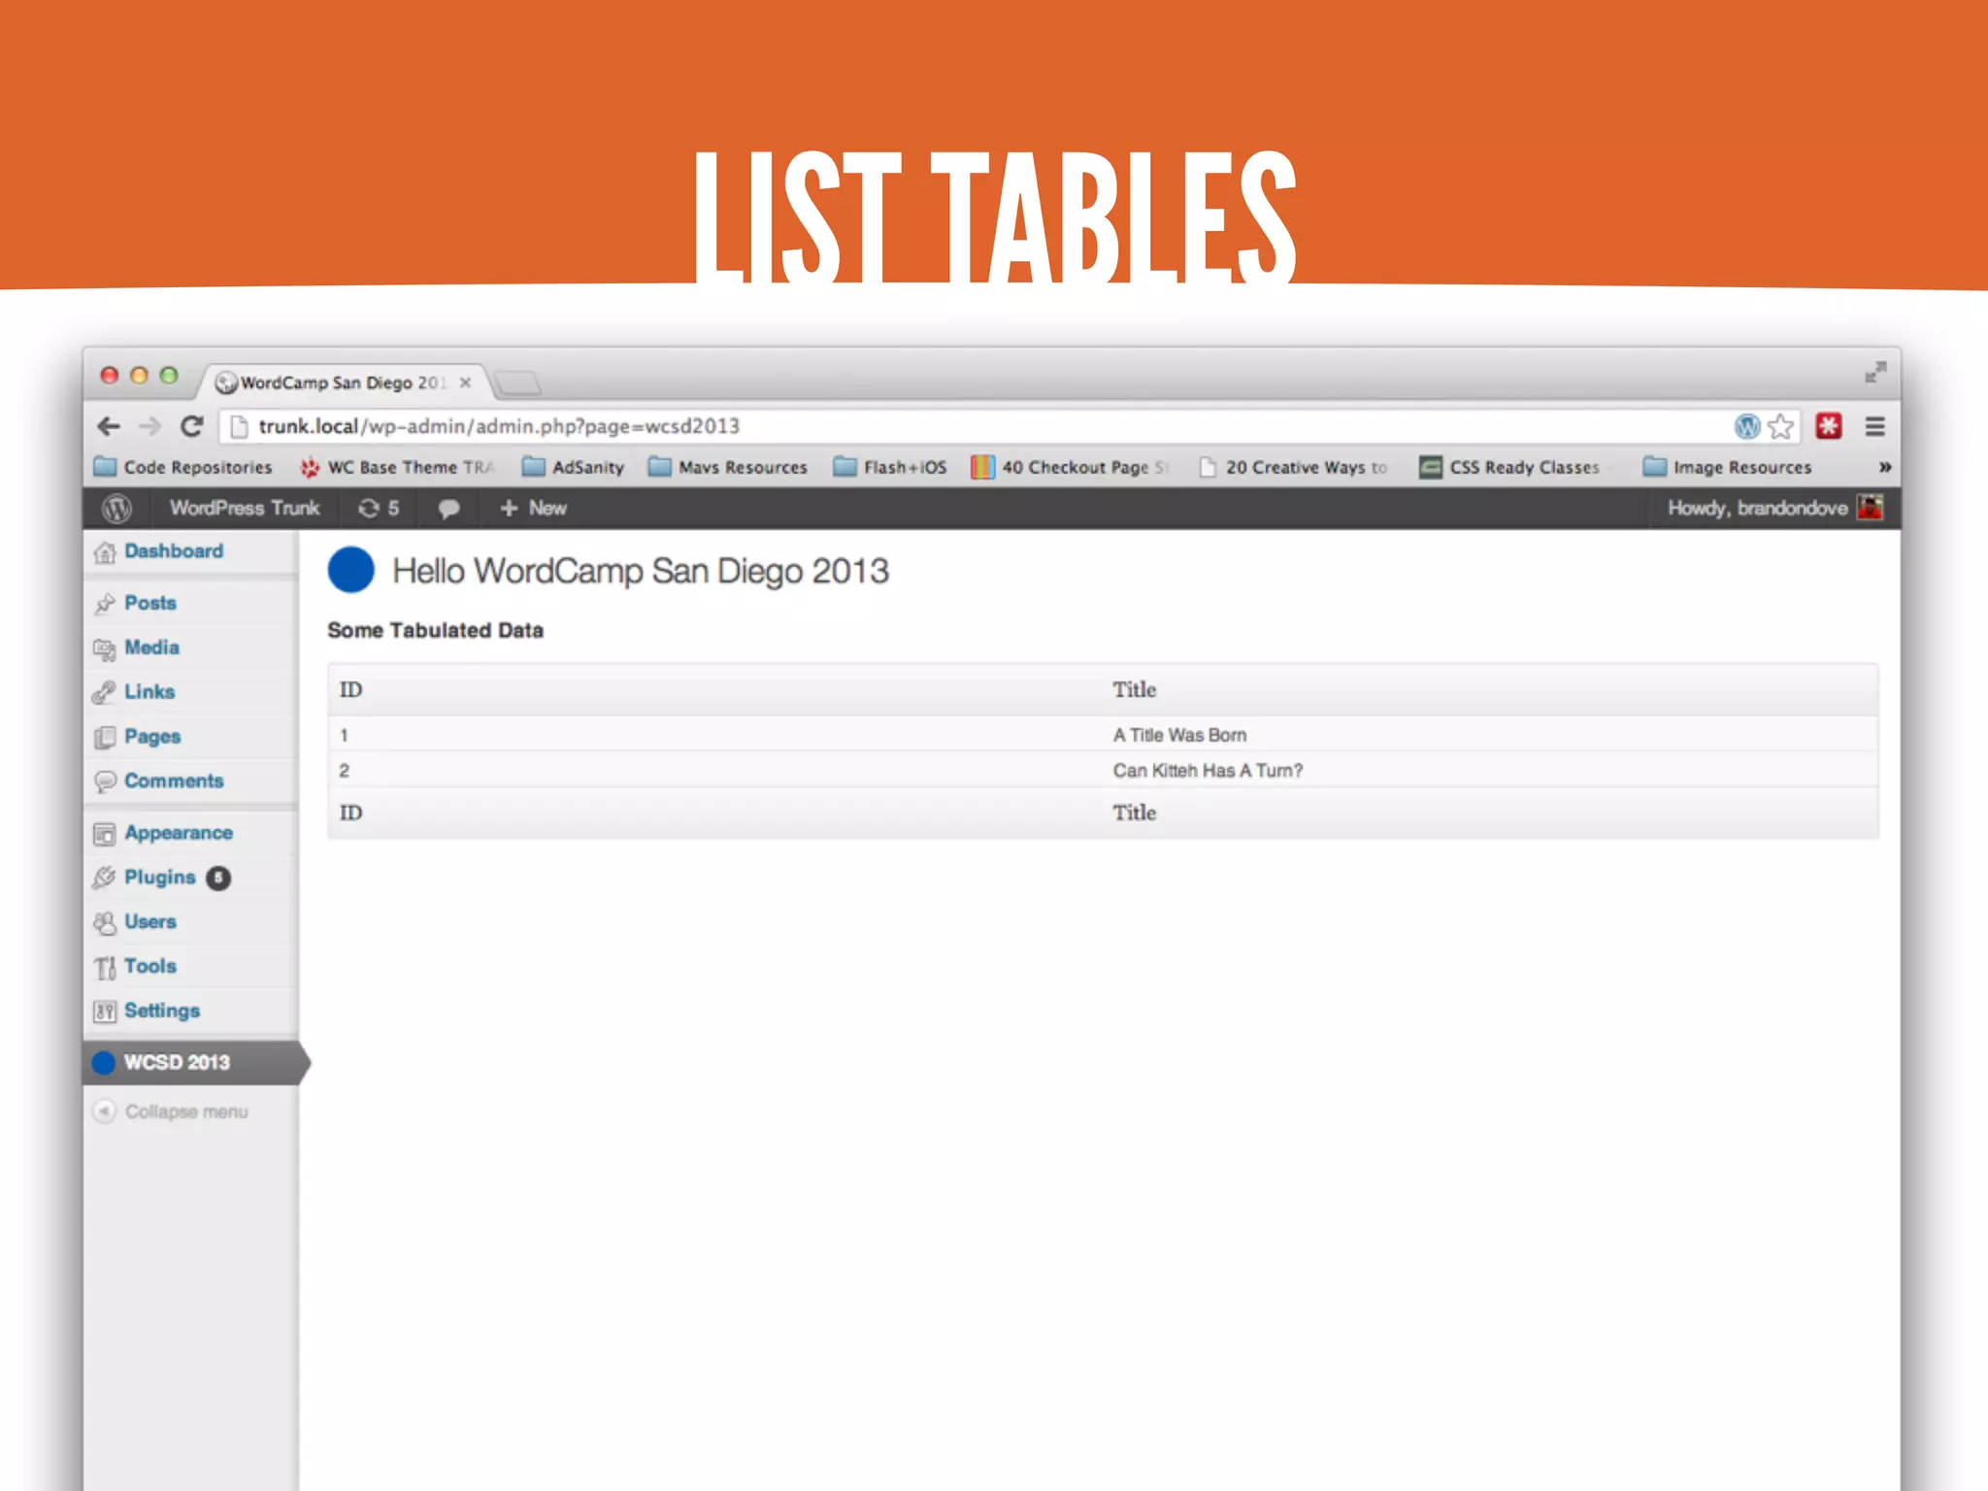Click the Pages icon in sidebar
1988x1491 pixels.
click(x=105, y=738)
